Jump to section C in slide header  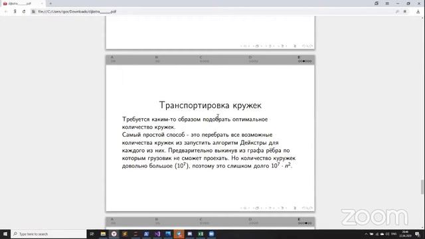[x=201, y=57]
